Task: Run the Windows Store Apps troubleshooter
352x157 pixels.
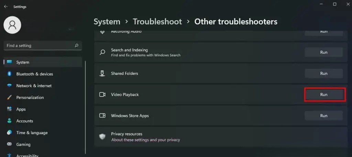Action: (x=324, y=116)
